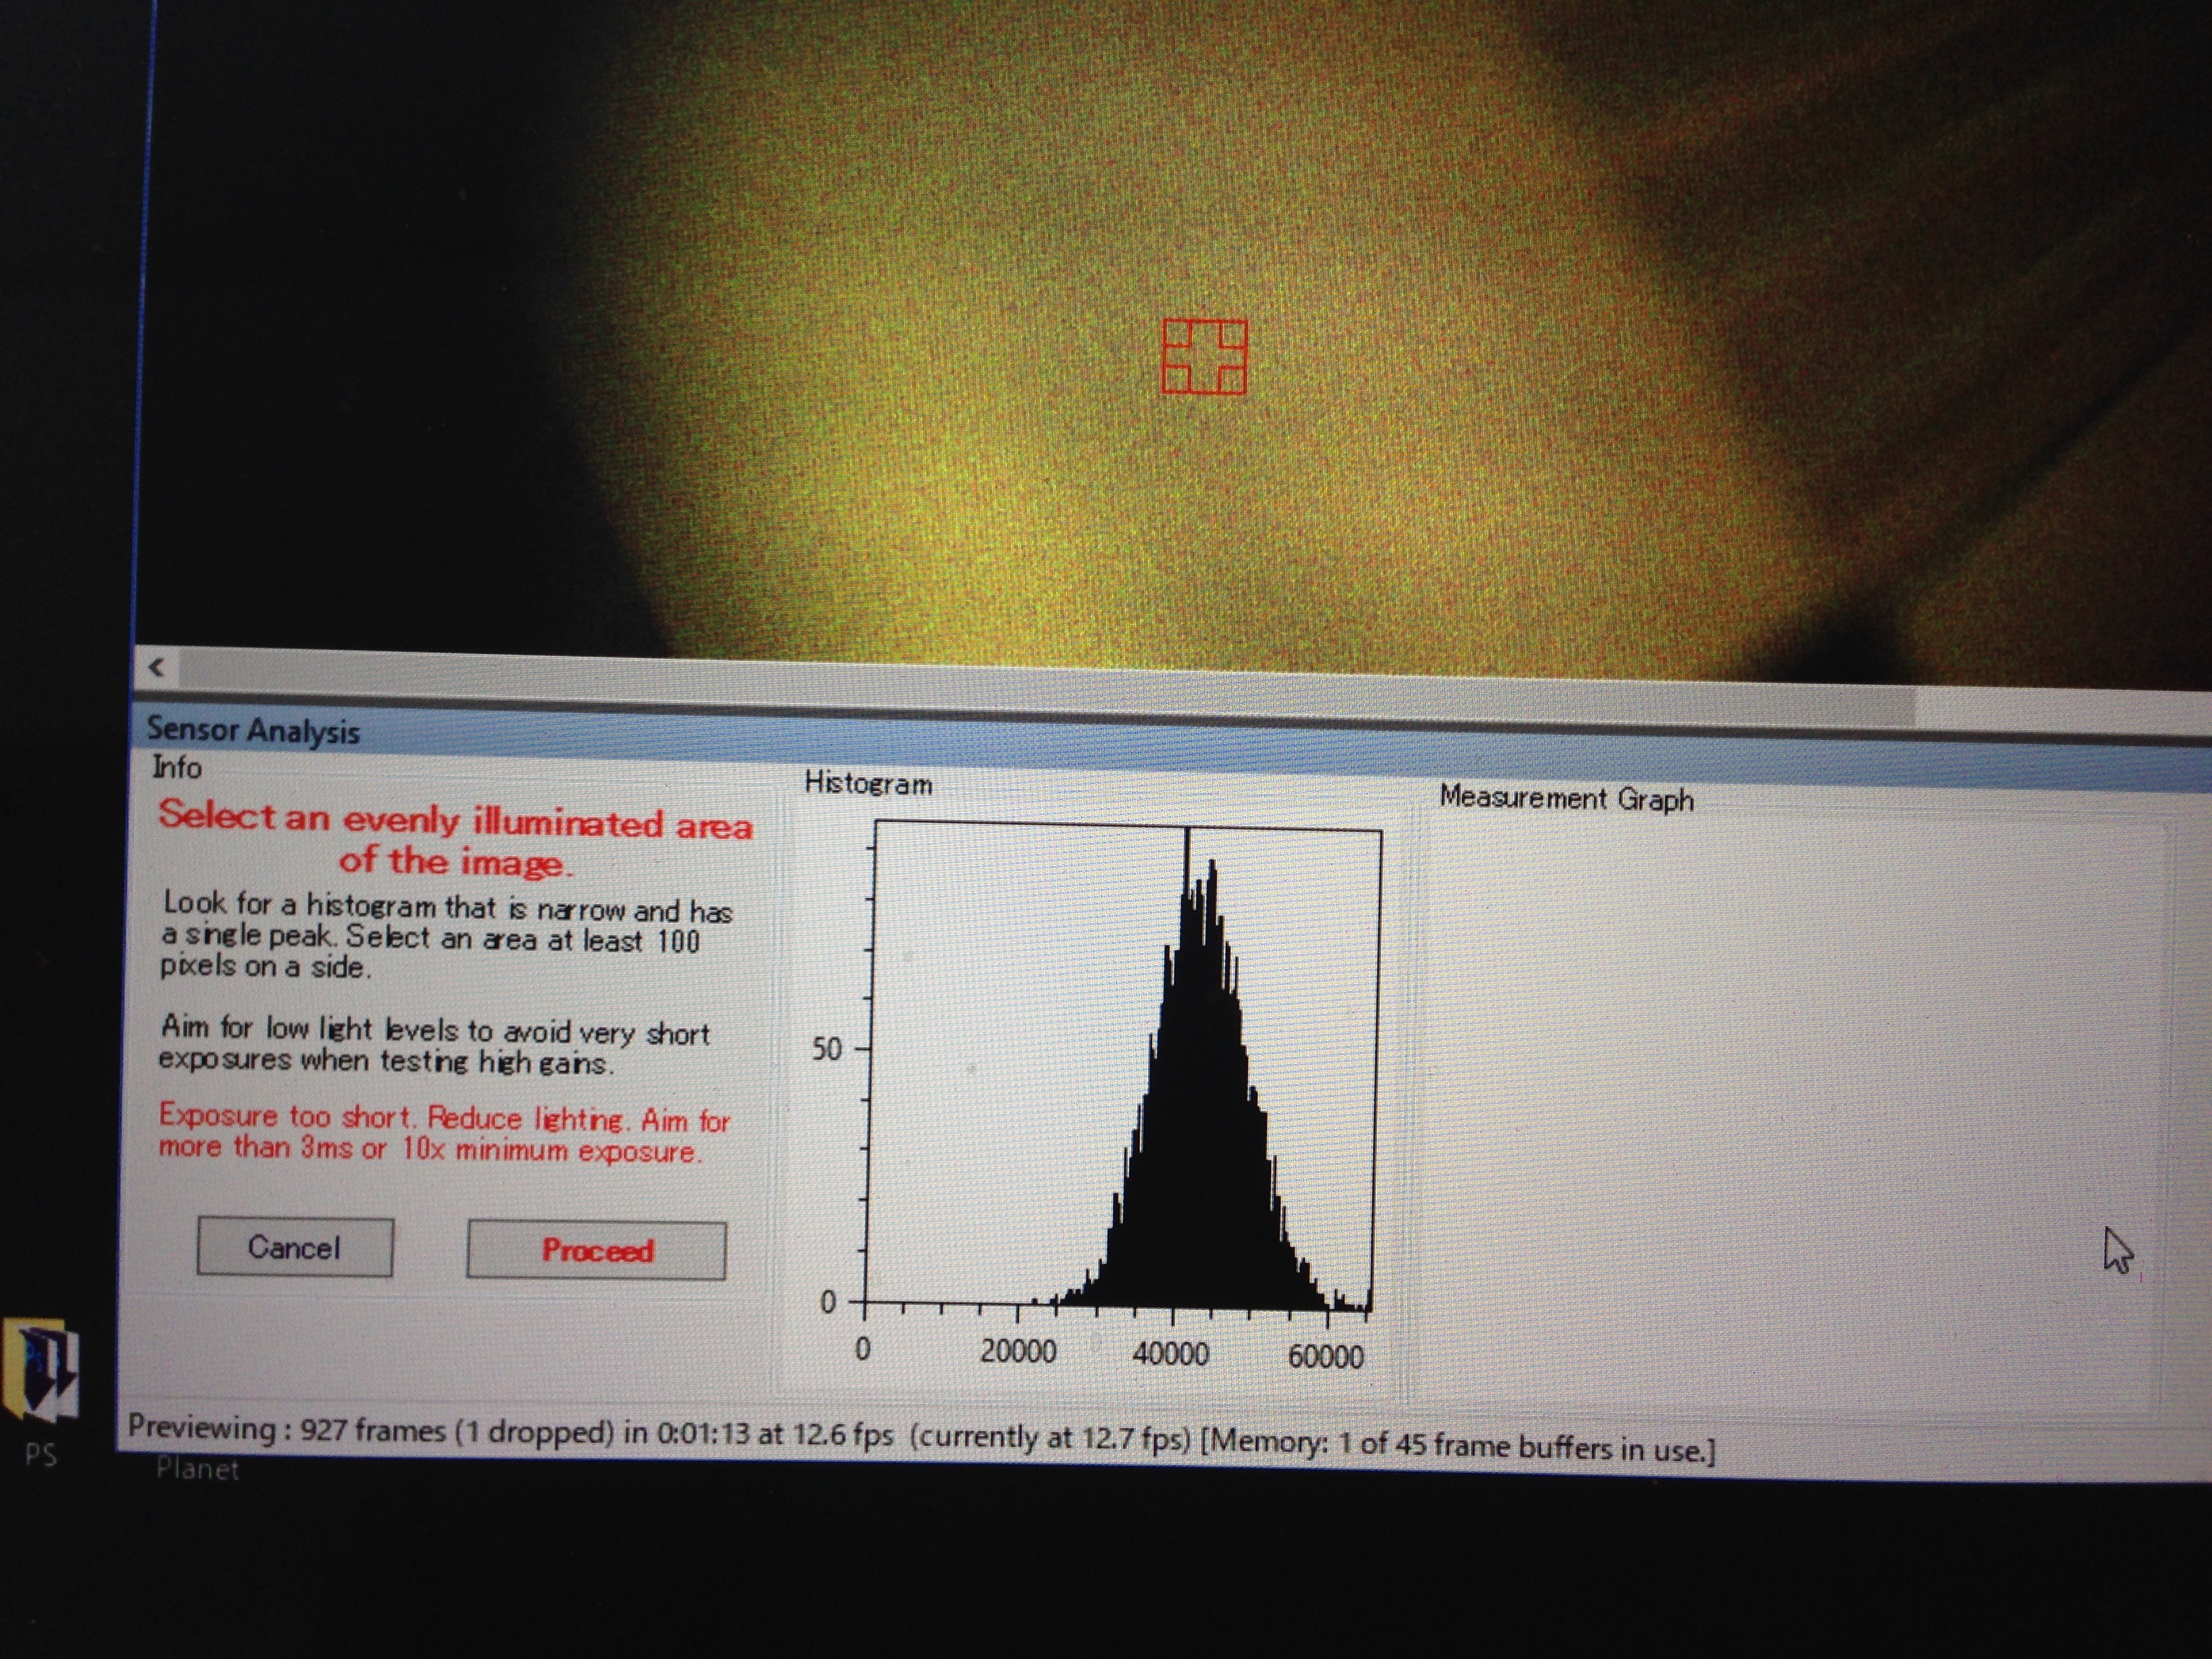Click the 'Histogram' label
Screen dimensions: 2212x1659
tap(868, 784)
